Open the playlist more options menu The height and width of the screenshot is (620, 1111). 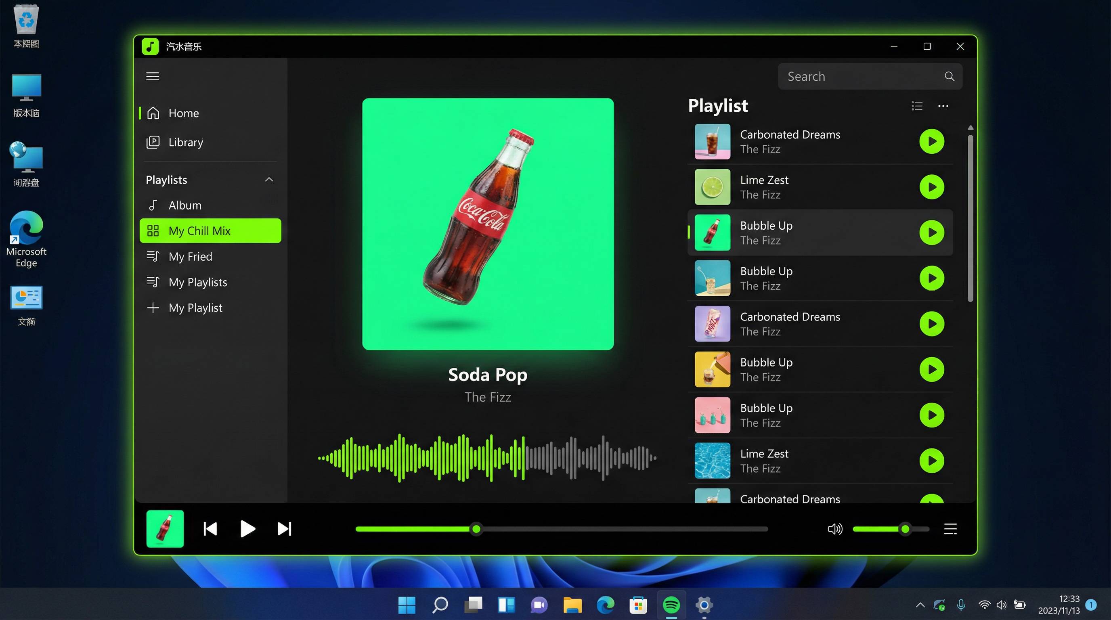coord(943,106)
